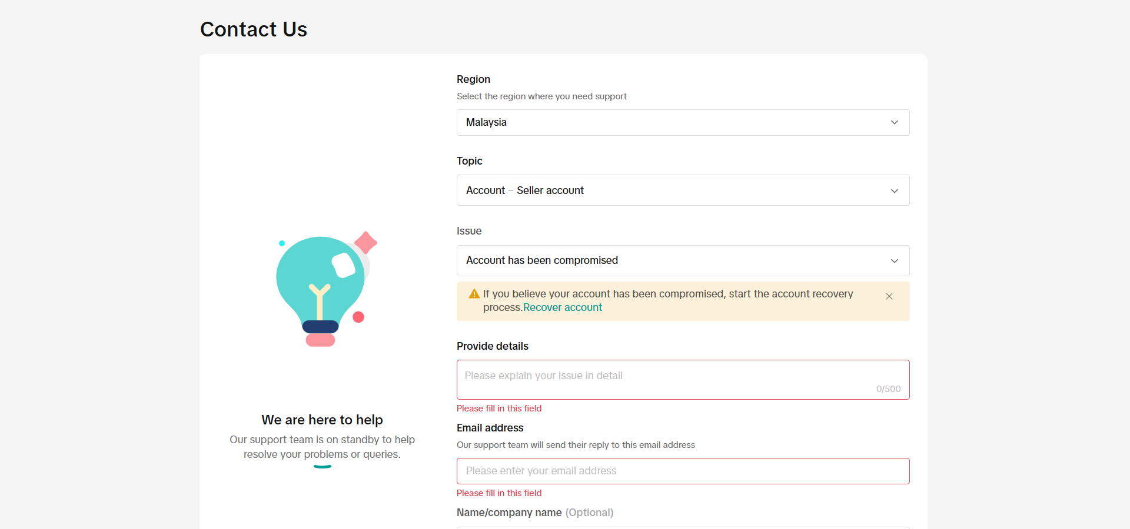Screen dimensions: 1130x529
Task: Dismiss the compromised account warning banner
Action: click(x=889, y=296)
